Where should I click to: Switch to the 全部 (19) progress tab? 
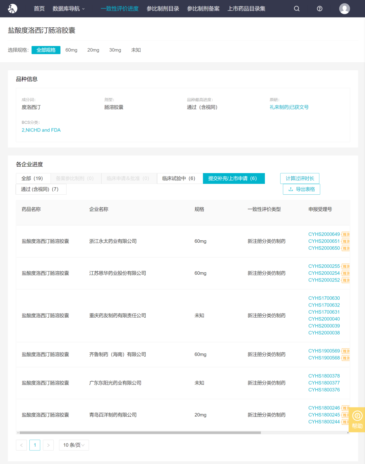point(33,178)
